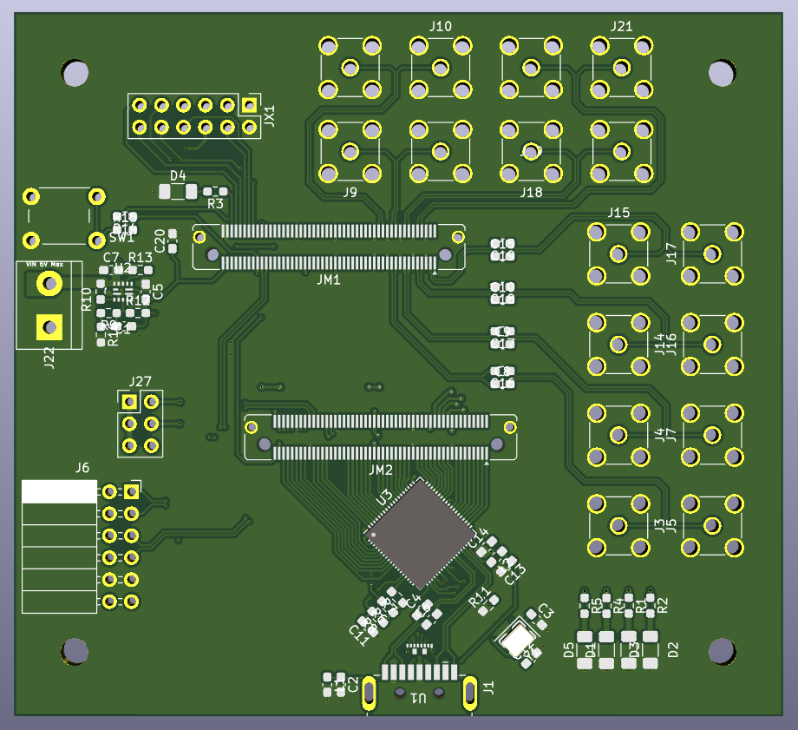Click the J18 coaxial connector
The image size is (798, 730).
click(531, 152)
